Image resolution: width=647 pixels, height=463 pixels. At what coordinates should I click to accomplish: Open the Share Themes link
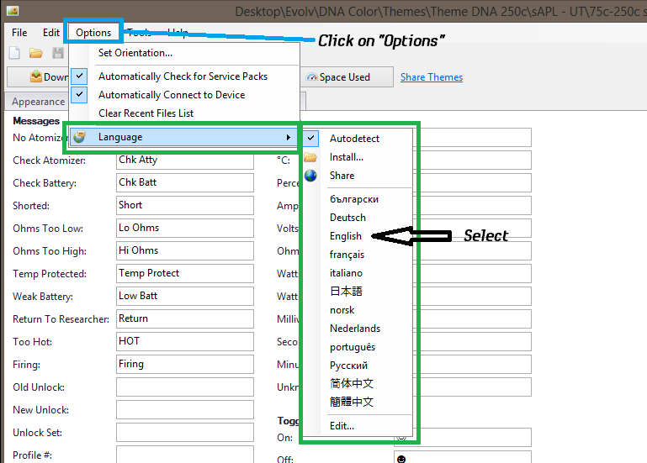point(432,77)
